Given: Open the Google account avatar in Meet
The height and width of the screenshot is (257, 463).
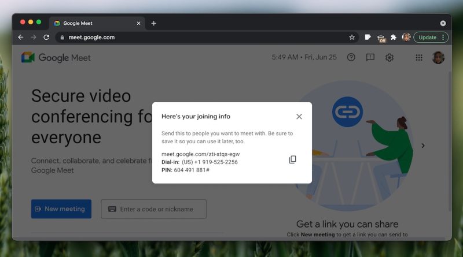Looking at the screenshot, I should coord(438,58).
